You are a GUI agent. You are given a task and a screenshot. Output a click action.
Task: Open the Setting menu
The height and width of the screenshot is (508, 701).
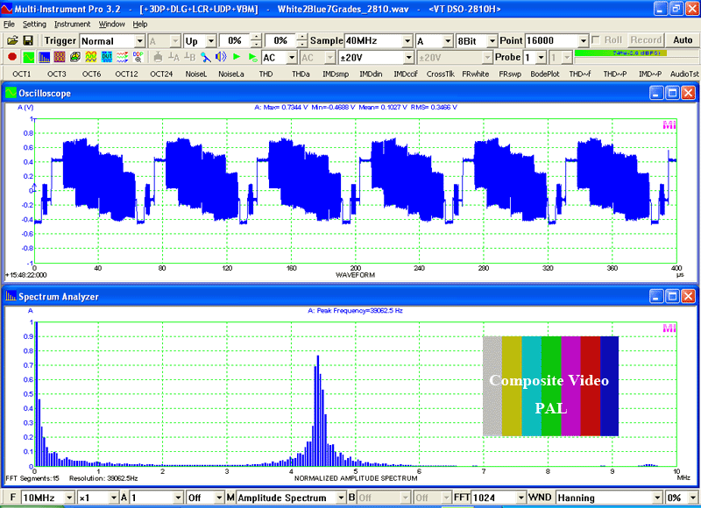click(34, 25)
